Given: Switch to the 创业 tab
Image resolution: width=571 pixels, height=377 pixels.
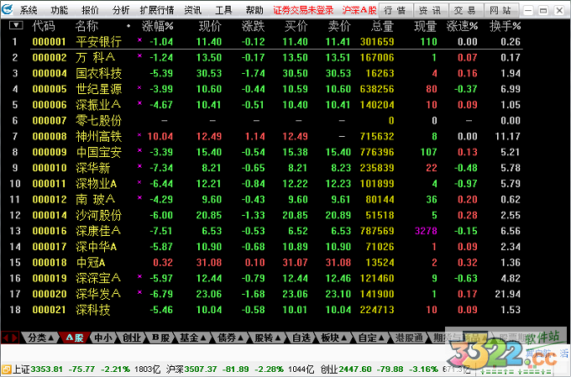Looking at the screenshot, I should (132, 338).
